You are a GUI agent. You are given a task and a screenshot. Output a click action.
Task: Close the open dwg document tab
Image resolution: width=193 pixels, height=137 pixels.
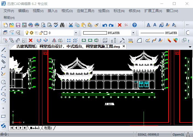click(x=124, y=46)
